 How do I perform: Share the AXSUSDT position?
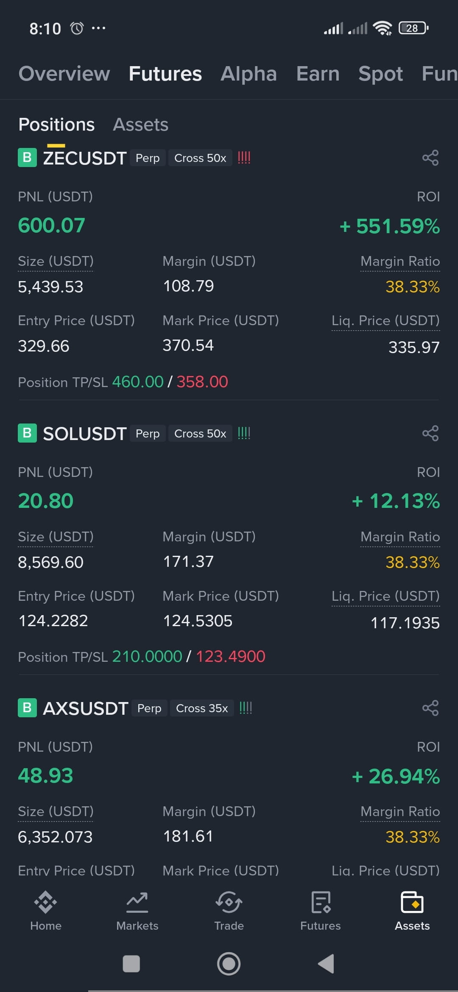point(430,708)
